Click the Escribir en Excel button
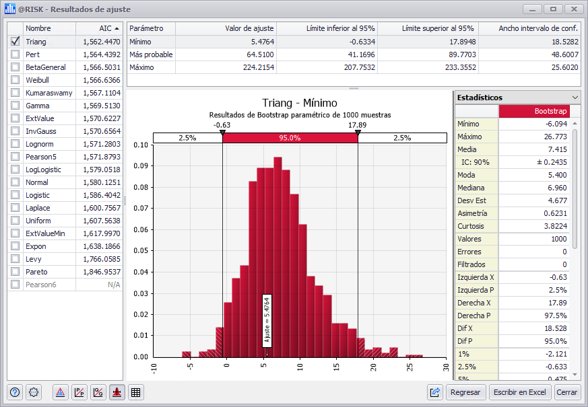The image size is (588, 407). pos(519,392)
